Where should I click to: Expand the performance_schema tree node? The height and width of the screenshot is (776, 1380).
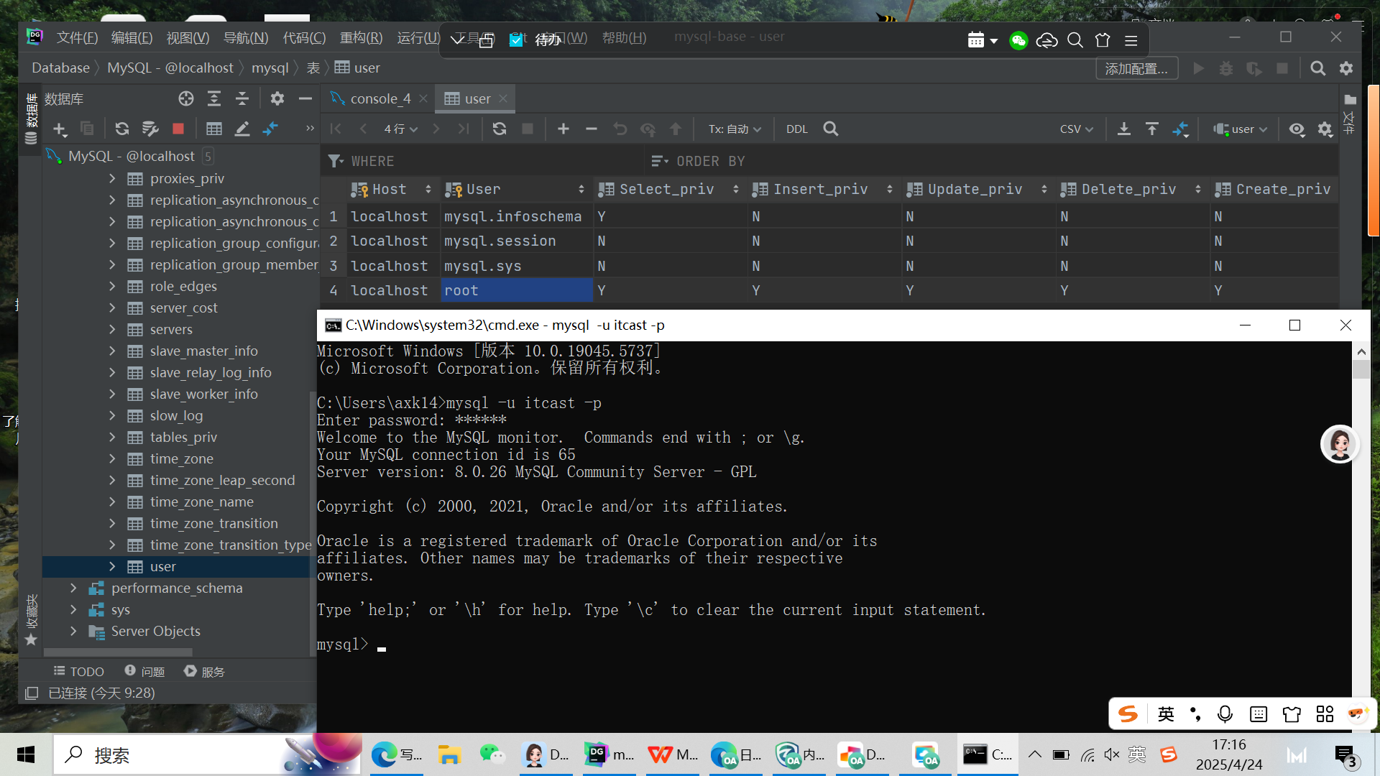click(73, 588)
